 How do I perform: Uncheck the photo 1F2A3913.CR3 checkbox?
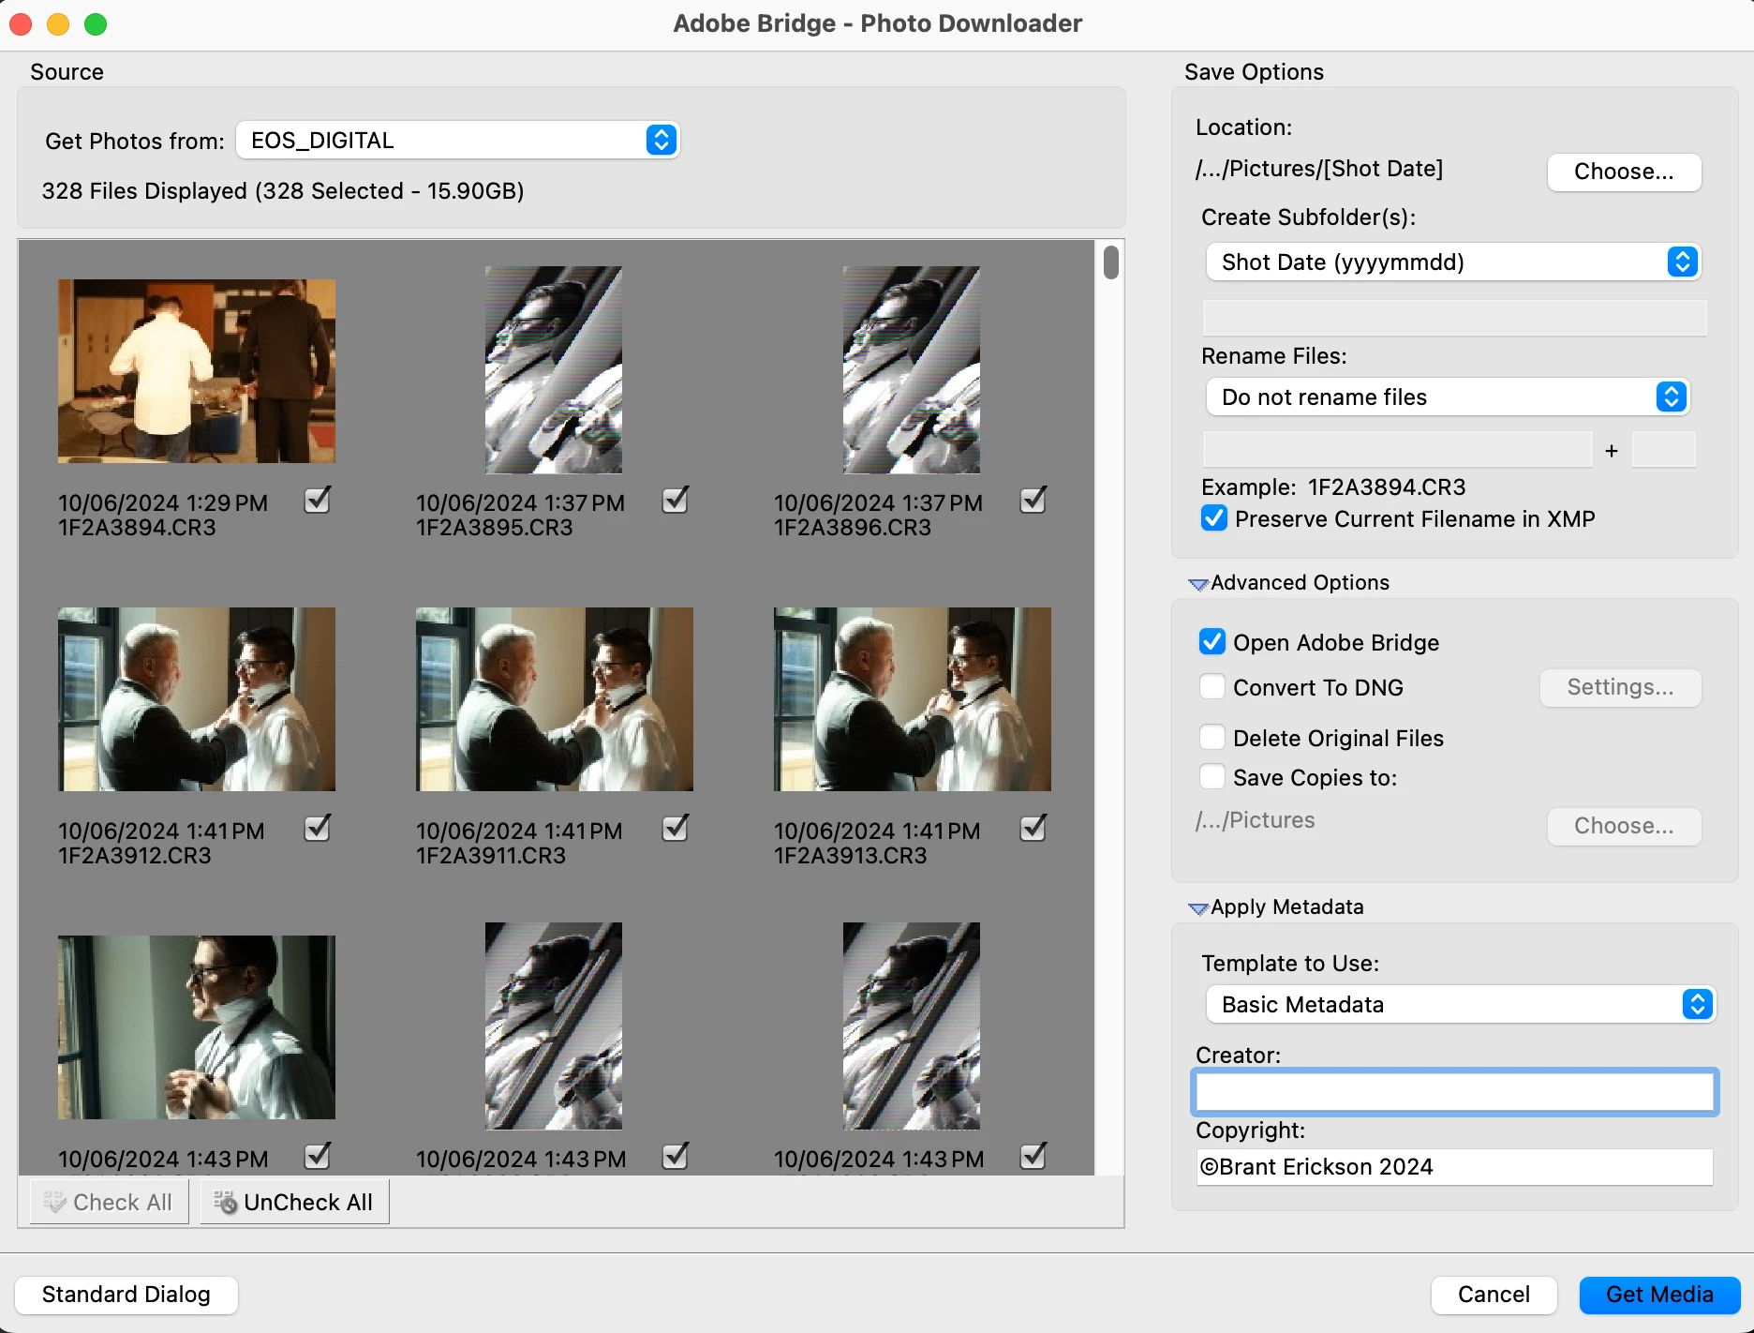click(1033, 829)
